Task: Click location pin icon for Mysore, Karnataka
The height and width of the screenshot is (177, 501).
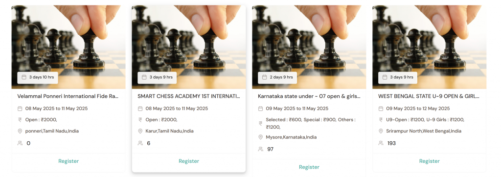Action: click(x=260, y=137)
